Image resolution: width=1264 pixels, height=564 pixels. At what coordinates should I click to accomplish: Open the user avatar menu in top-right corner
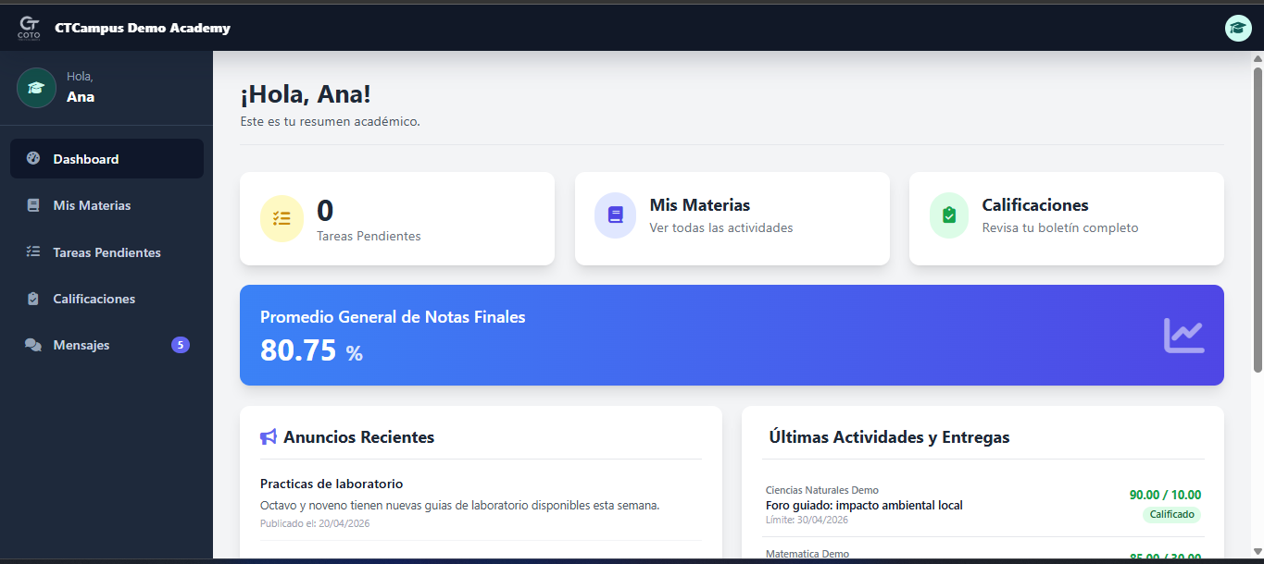point(1238,29)
